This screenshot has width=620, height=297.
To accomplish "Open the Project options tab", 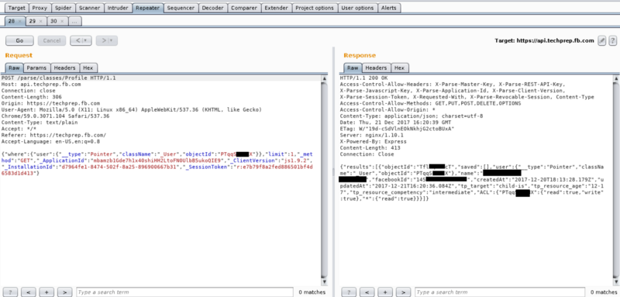I will pos(315,8).
